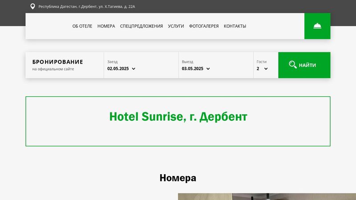This screenshot has height=200, width=356.
Task: Click the map pin location icon
Action: click(32, 7)
